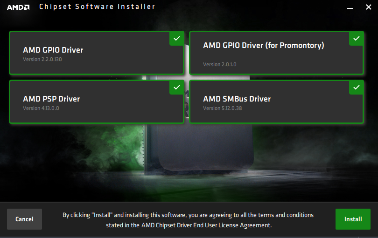Open the AMD Chipset Driver End User License Agreement
The height and width of the screenshot is (238, 378).
[206, 225]
